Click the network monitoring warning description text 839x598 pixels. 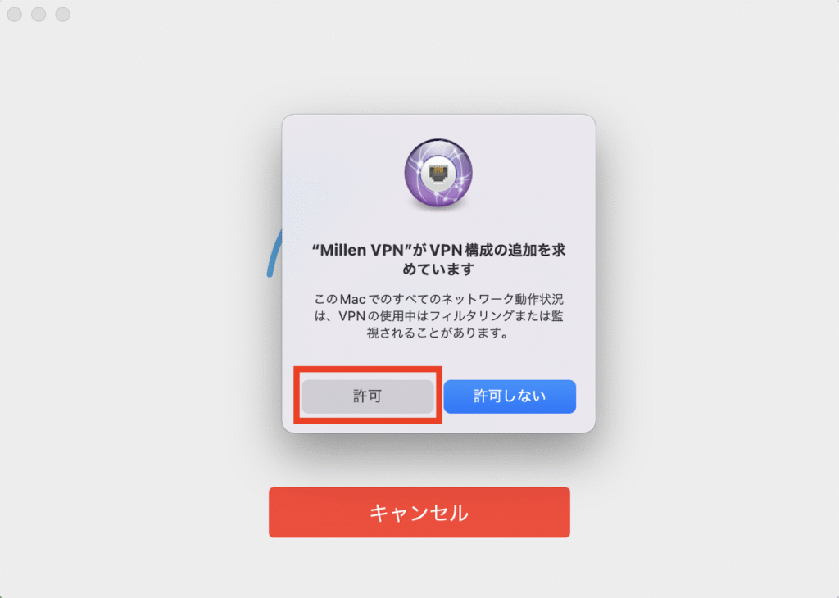[x=438, y=315]
